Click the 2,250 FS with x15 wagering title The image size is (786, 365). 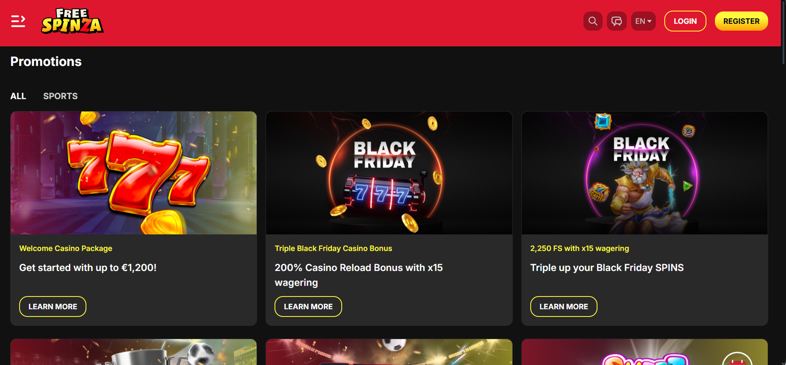pyautogui.click(x=580, y=248)
